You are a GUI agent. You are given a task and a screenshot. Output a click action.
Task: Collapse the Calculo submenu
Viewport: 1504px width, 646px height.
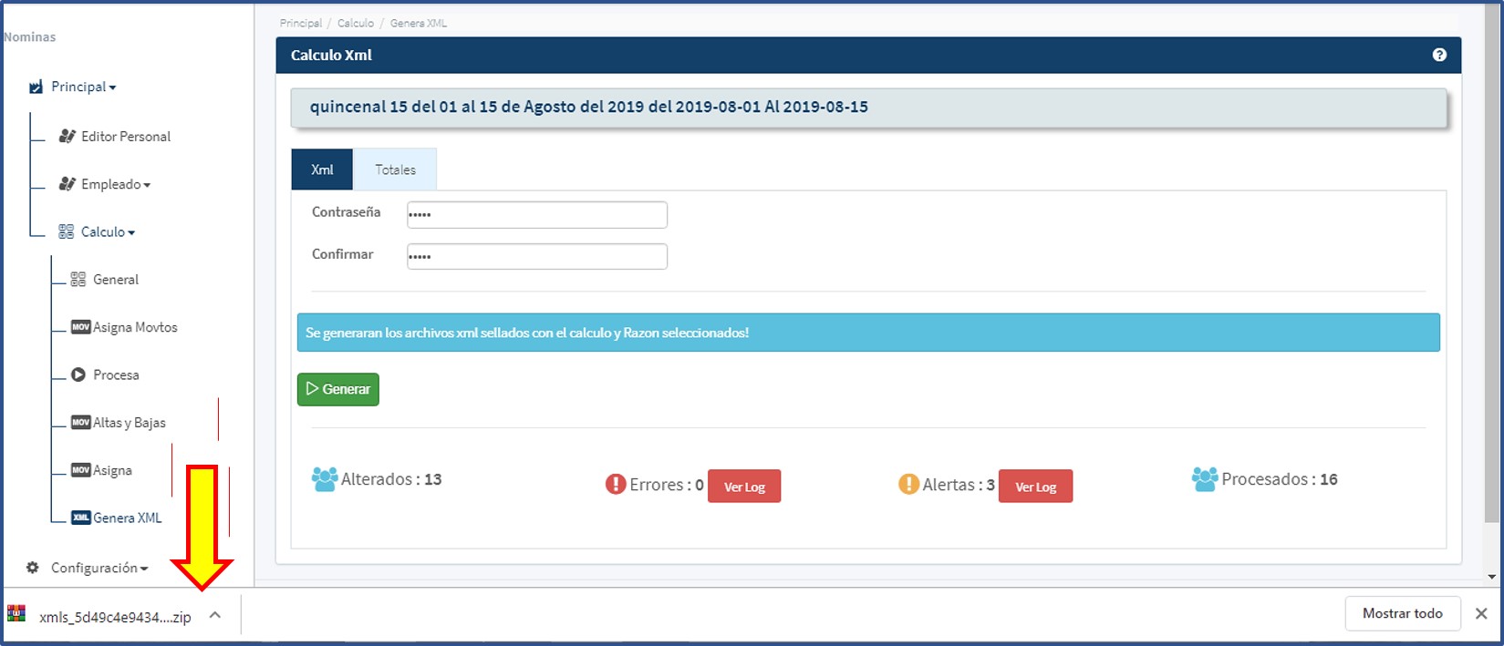pos(108,231)
